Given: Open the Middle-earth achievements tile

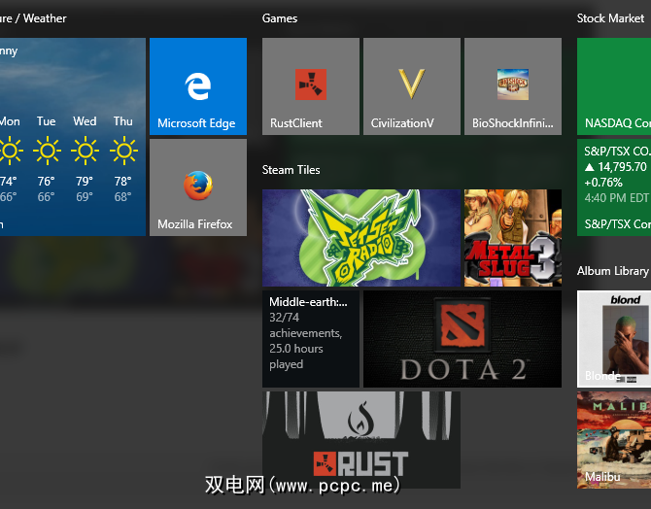Looking at the screenshot, I should coord(311,339).
